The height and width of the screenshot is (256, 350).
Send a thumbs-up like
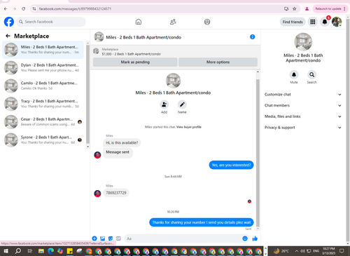point(255,238)
